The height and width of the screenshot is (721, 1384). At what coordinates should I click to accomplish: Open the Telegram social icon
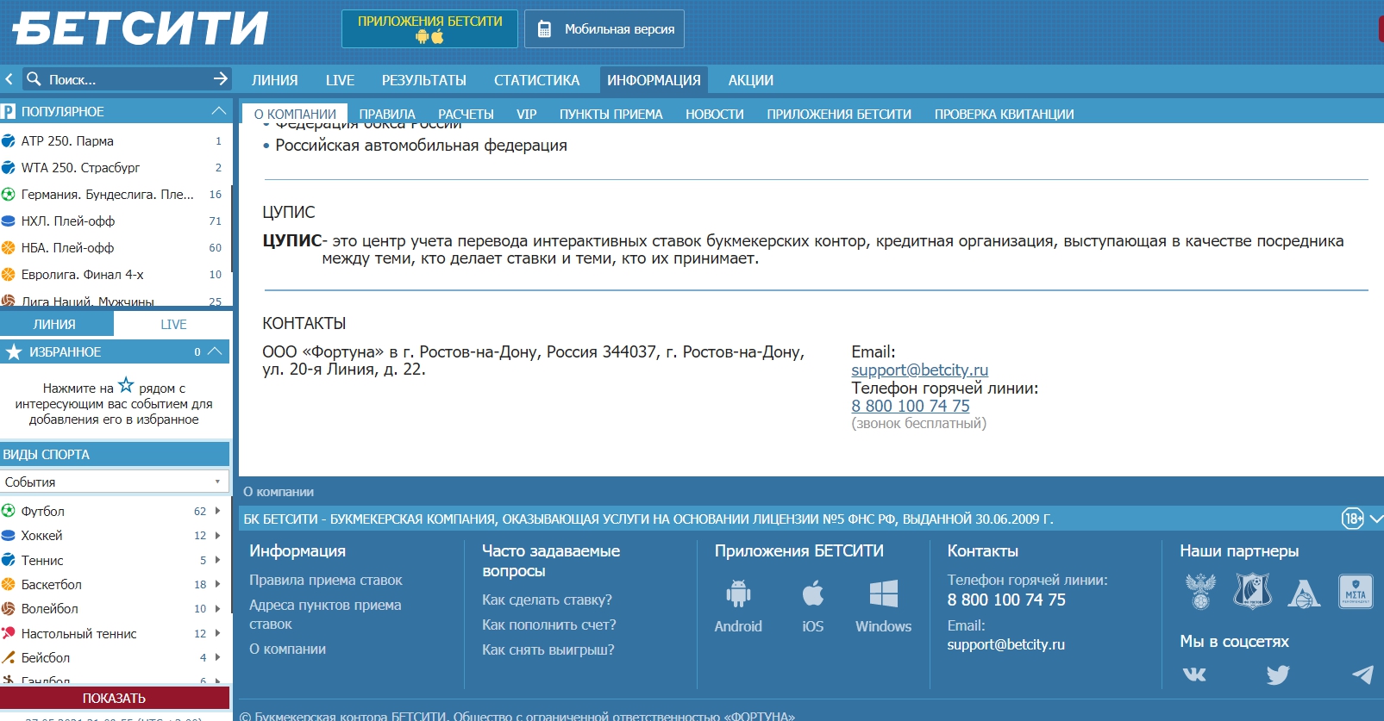point(1362,674)
